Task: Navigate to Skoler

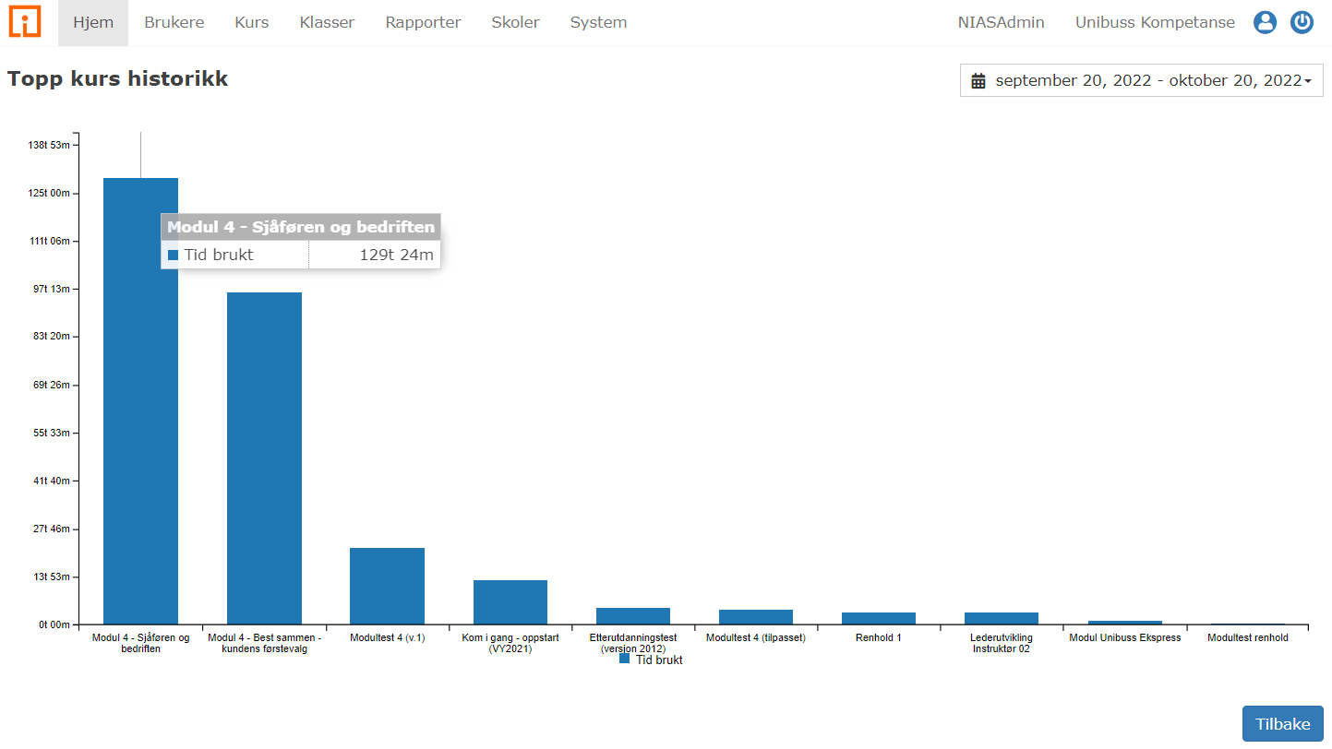Action: (515, 23)
